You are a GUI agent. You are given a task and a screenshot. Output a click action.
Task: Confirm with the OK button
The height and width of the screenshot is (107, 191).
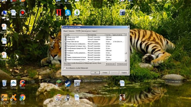coord(95,73)
